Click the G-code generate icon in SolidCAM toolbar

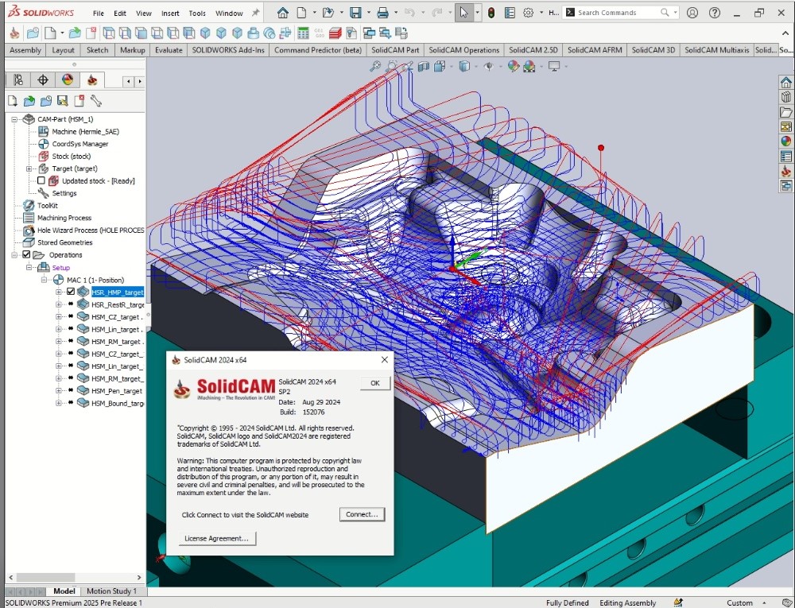[x=320, y=33]
